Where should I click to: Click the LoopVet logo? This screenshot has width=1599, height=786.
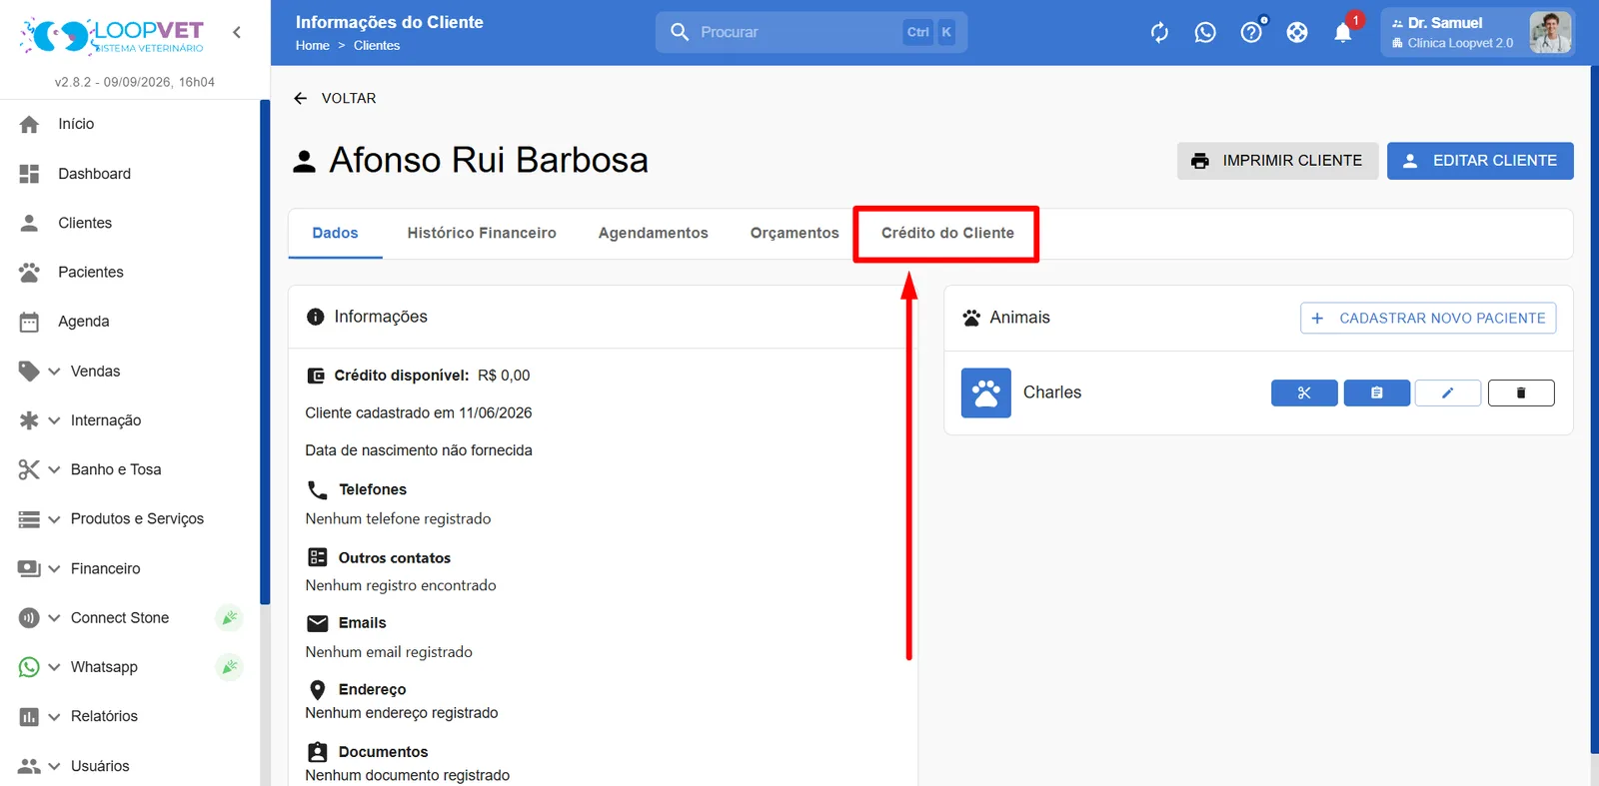pyautogui.click(x=112, y=35)
